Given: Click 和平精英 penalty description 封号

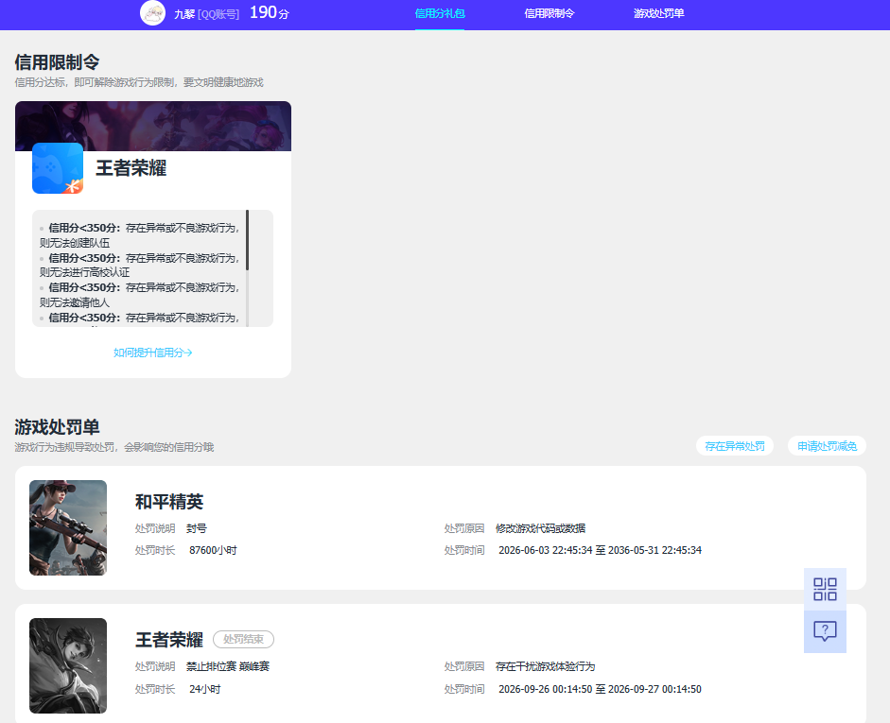Looking at the screenshot, I should (197, 528).
